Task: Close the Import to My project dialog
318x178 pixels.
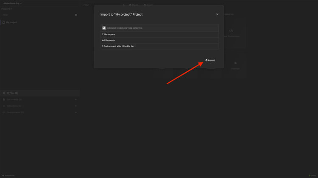Action: (x=217, y=14)
